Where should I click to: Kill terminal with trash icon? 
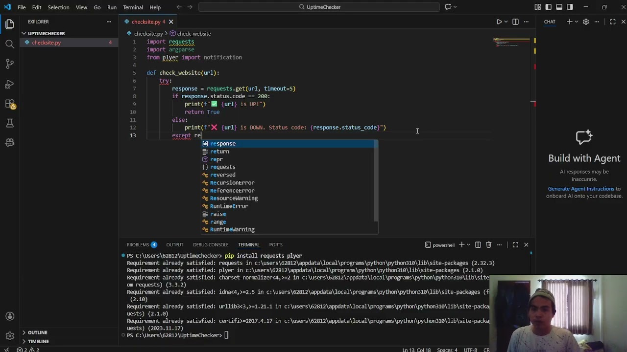pyautogui.click(x=488, y=244)
